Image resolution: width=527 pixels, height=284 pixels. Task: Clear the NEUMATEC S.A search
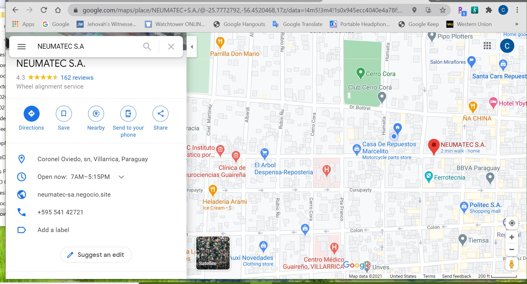(x=171, y=46)
